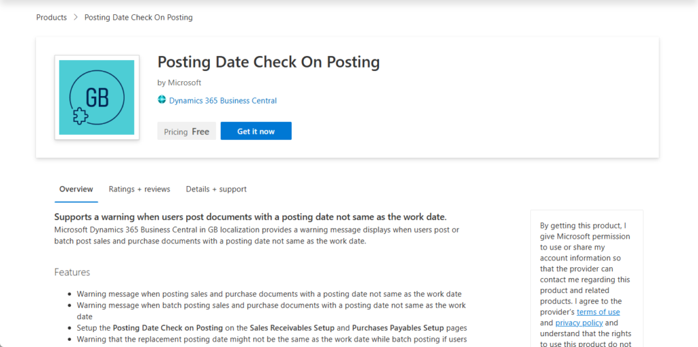Click the Features section heading
Screen dimensions: 698x347
(72, 272)
